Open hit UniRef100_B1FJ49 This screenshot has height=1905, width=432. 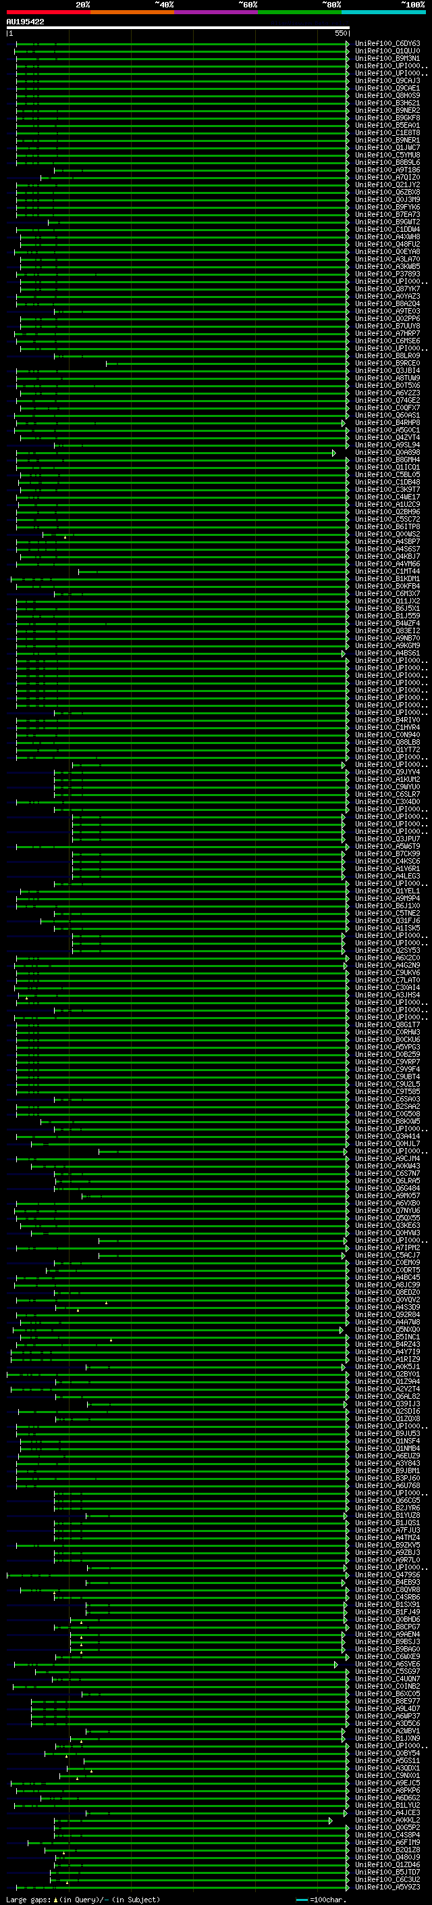[x=387, y=1612]
